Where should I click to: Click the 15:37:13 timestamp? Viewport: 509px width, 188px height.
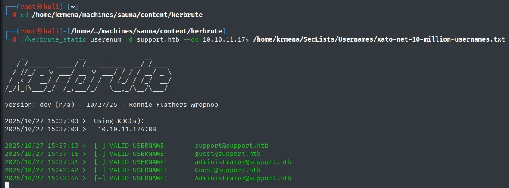point(63,146)
